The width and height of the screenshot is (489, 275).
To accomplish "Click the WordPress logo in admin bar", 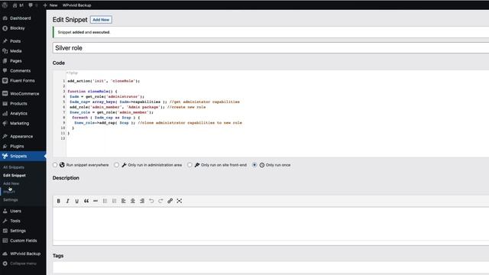I will point(5,5).
